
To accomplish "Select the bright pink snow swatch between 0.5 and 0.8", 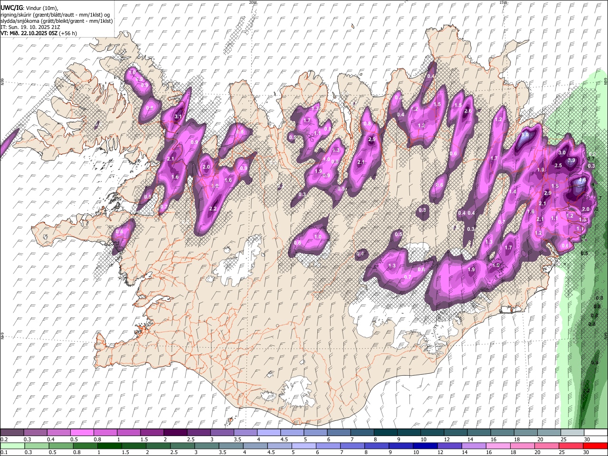I will (82, 432).
